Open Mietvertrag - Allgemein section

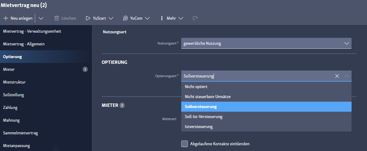point(24,44)
